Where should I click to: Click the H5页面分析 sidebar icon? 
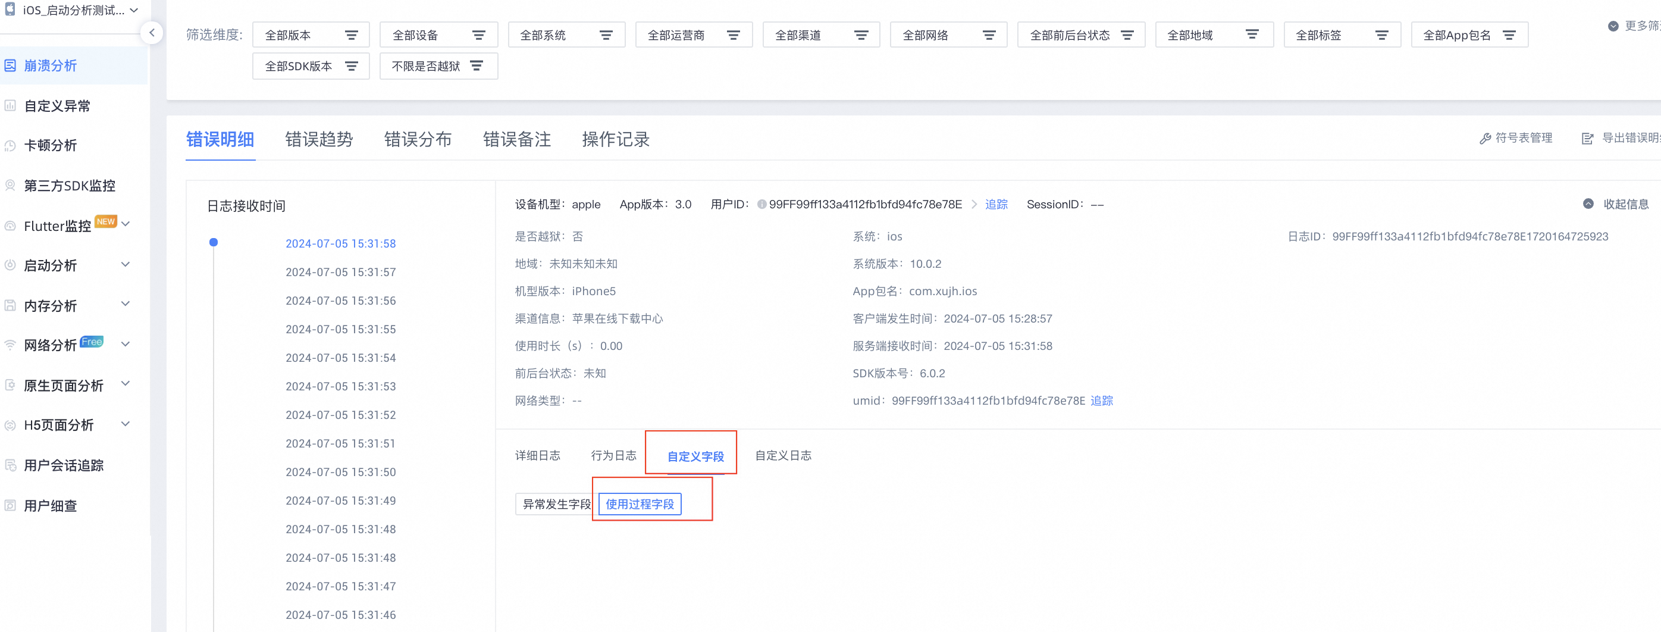pos(10,425)
